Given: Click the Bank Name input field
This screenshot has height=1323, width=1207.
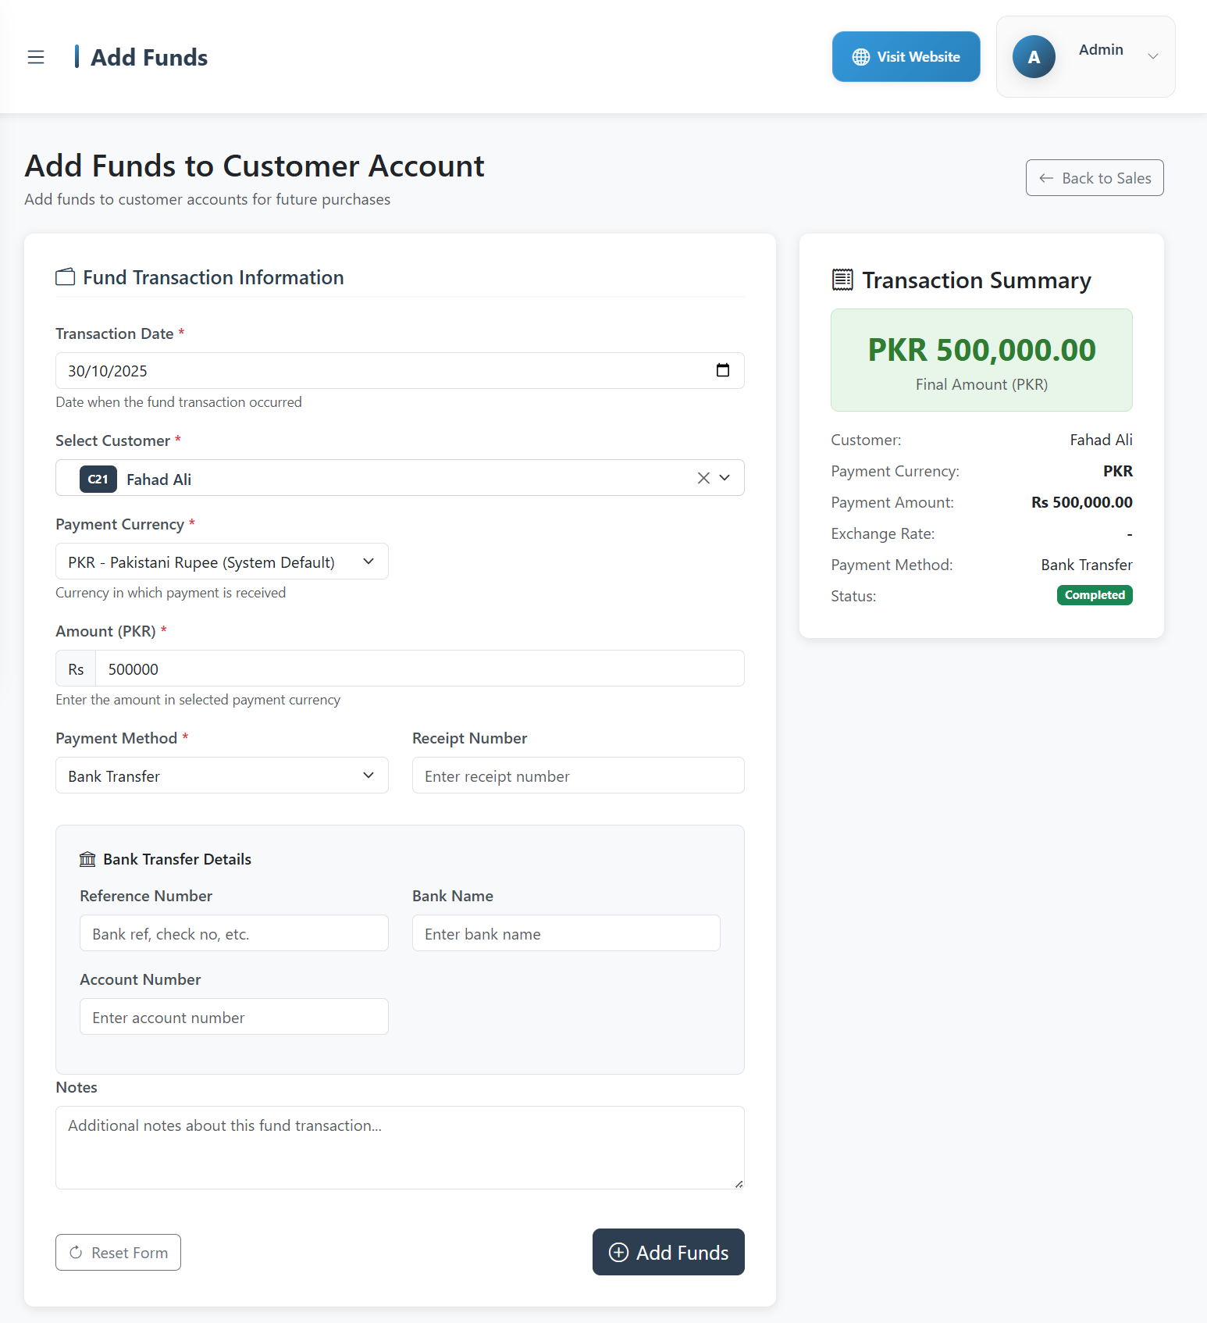Looking at the screenshot, I should tap(565, 933).
